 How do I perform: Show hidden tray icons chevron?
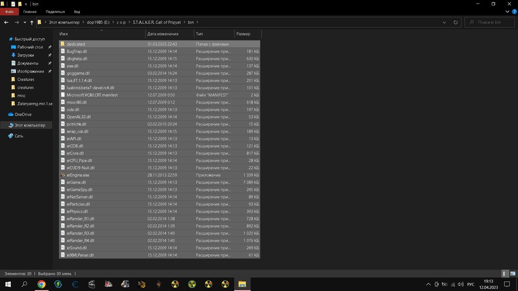tap(428, 284)
